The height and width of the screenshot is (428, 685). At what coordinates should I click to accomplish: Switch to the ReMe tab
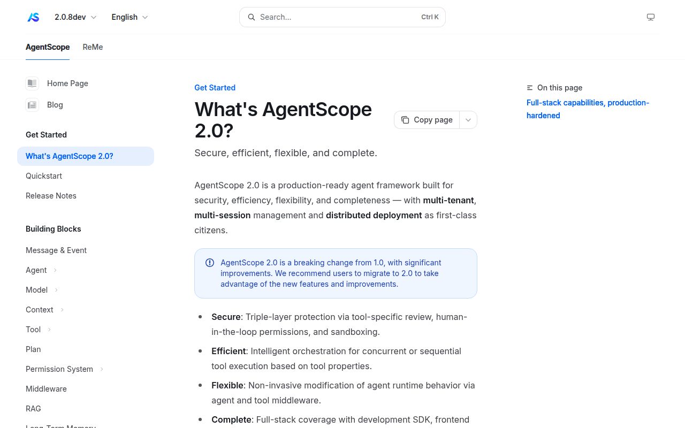93,47
